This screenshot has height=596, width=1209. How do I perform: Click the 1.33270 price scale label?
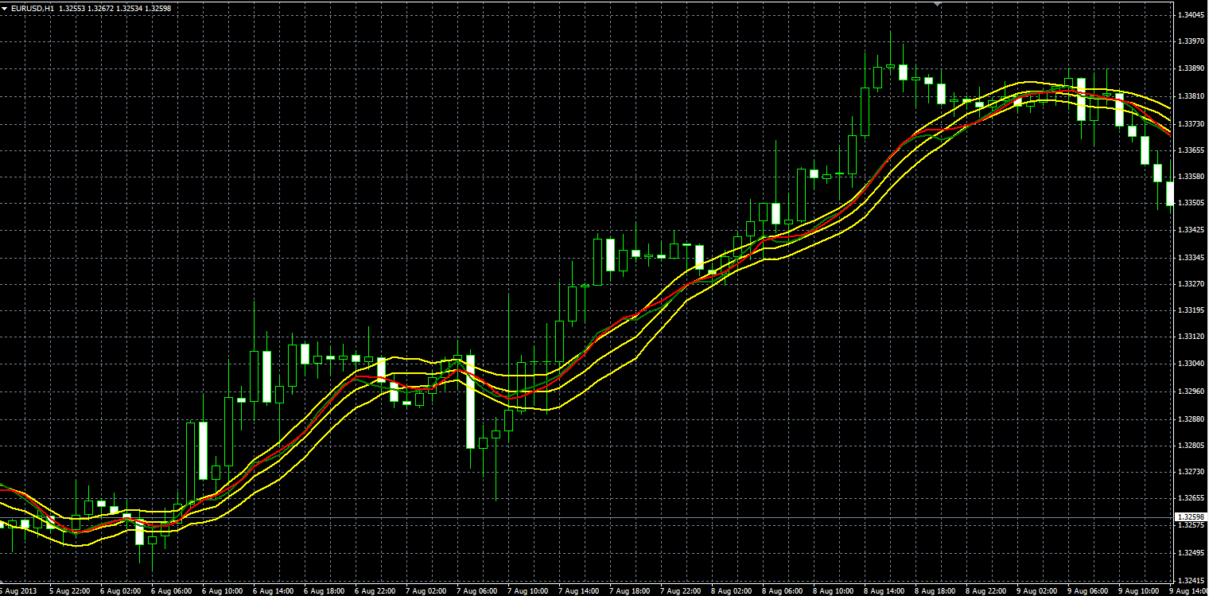[1191, 283]
